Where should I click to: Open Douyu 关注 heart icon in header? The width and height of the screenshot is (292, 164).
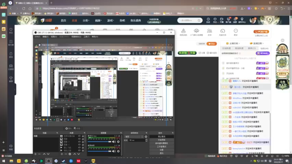point(215,20)
